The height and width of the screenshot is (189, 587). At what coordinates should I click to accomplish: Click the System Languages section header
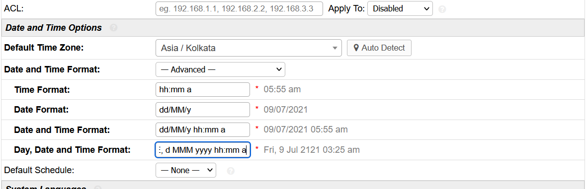[293, 185]
